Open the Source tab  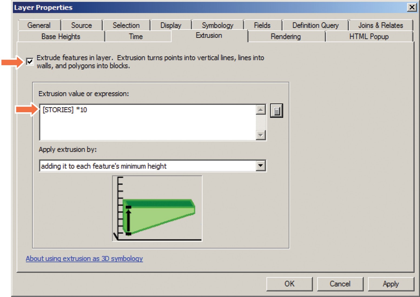81,25
